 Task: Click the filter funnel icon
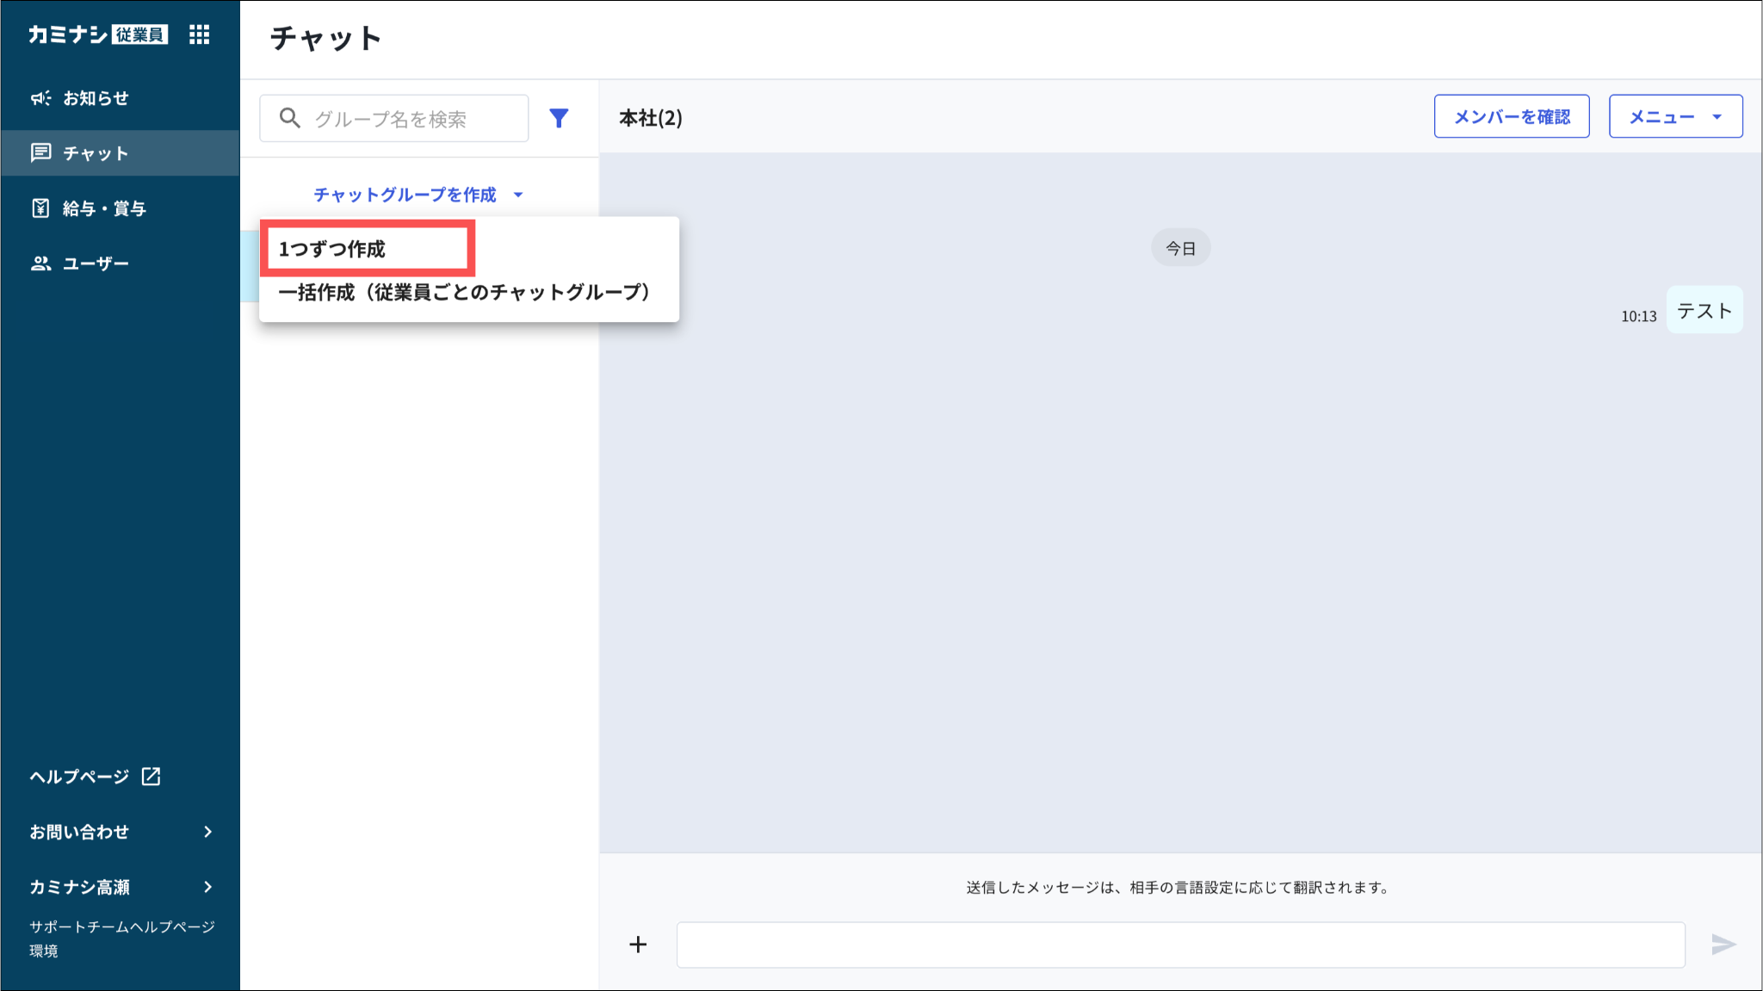pos(559,118)
